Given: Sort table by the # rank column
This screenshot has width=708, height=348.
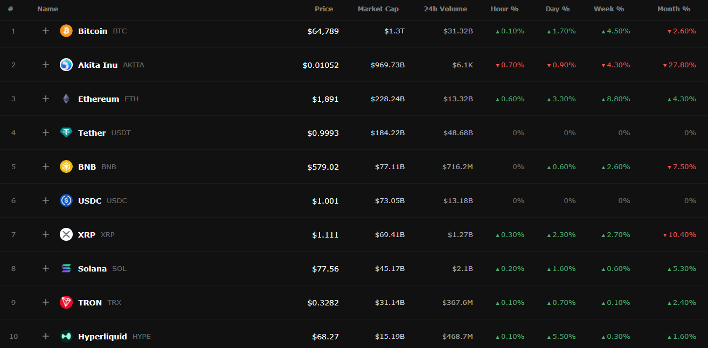Looking at the screenshot, I should [10, 9].
